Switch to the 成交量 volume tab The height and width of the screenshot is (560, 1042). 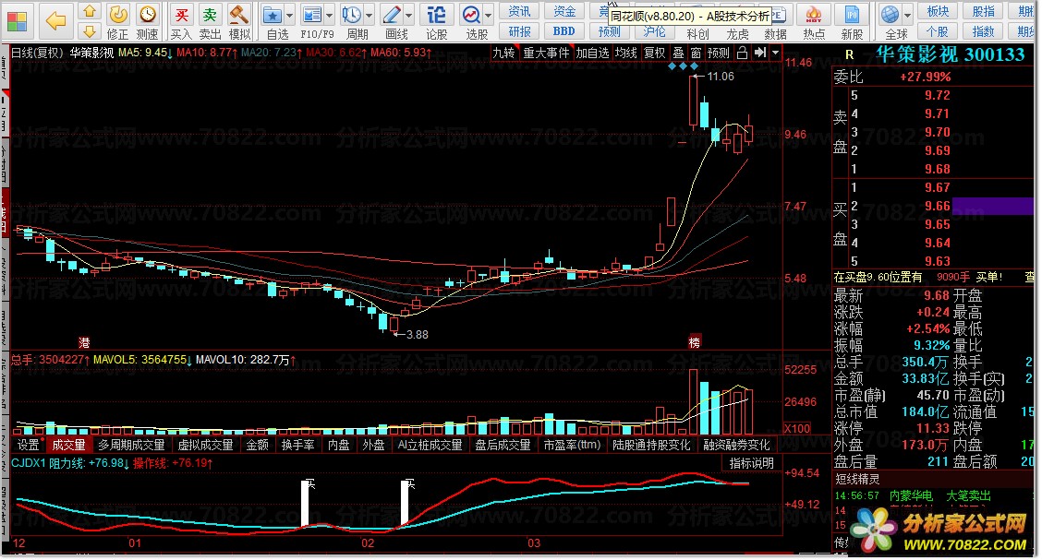point(69,445)
